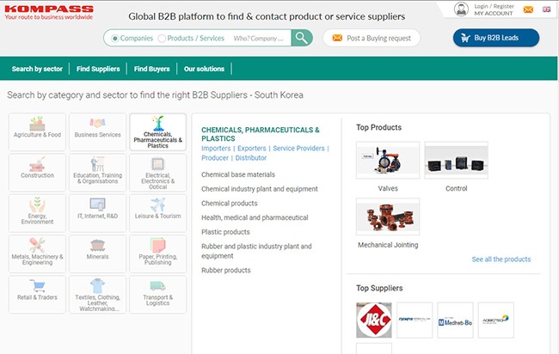Open Health, medical and pharmaceutical category
Viewport: 559px width, 354px height.
255,217
